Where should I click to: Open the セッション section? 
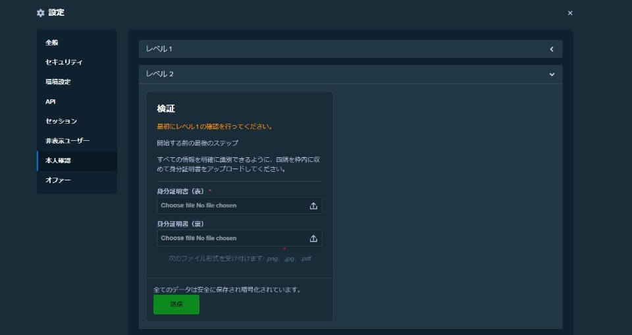point(77,121)
